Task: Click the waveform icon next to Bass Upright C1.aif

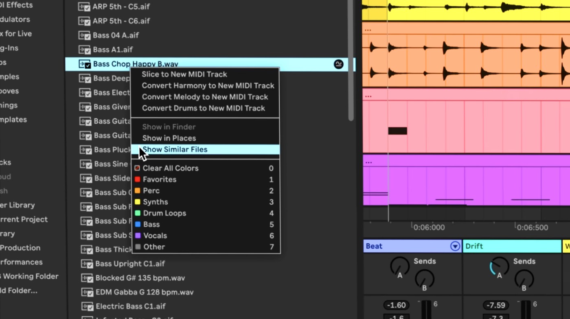Action: click(87, 264)
